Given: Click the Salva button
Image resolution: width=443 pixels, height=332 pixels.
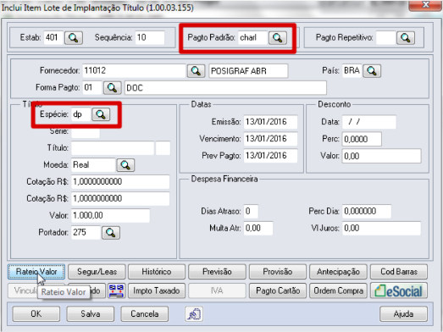Looking at the screenshot, I should tap(91, 314).
